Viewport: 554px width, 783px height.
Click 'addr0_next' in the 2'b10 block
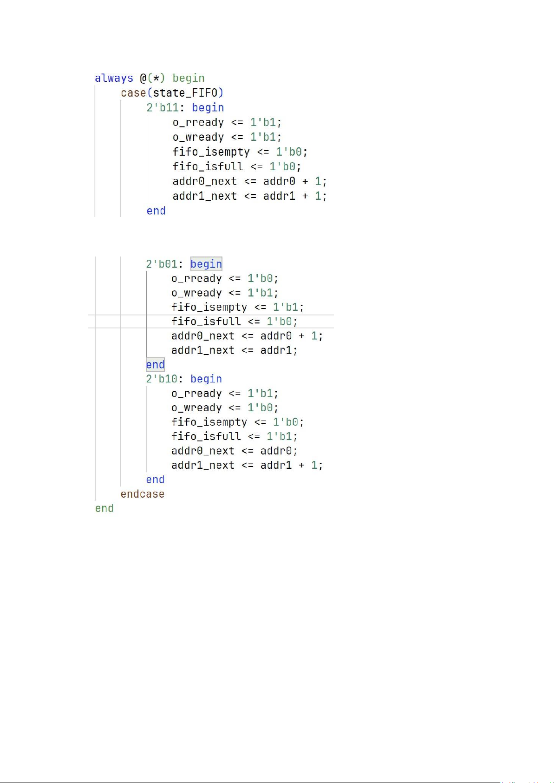202,451
